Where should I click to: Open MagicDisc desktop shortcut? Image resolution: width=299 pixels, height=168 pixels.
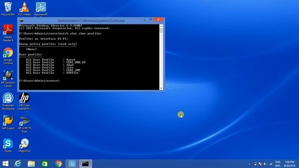tap(24, 146)
